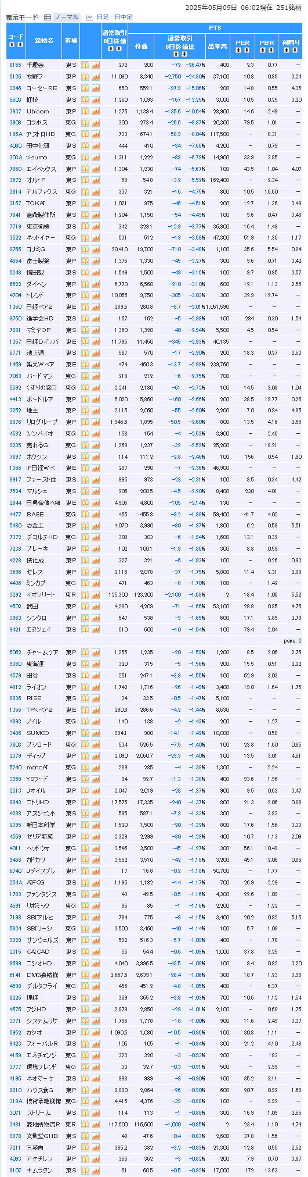Open stock code 3436 link
The width and height of the screenshot is (308, 1177).
(x=15, y=733)
